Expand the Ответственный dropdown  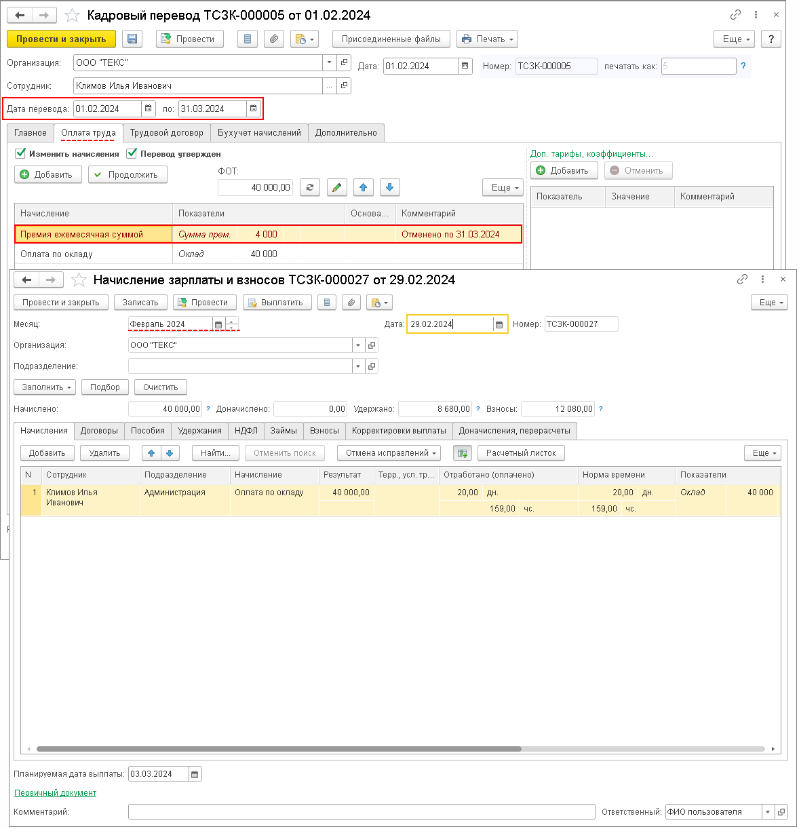click(768, 812)
